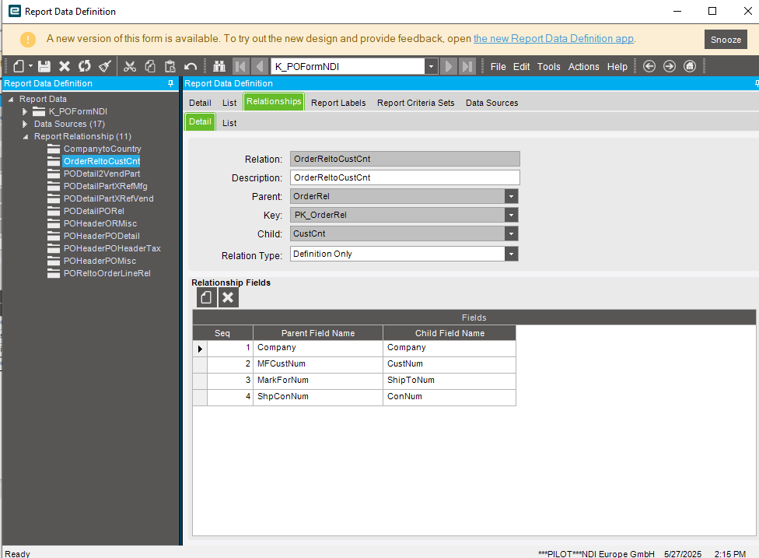Click the warning icon in banner

tap(27, 39)
